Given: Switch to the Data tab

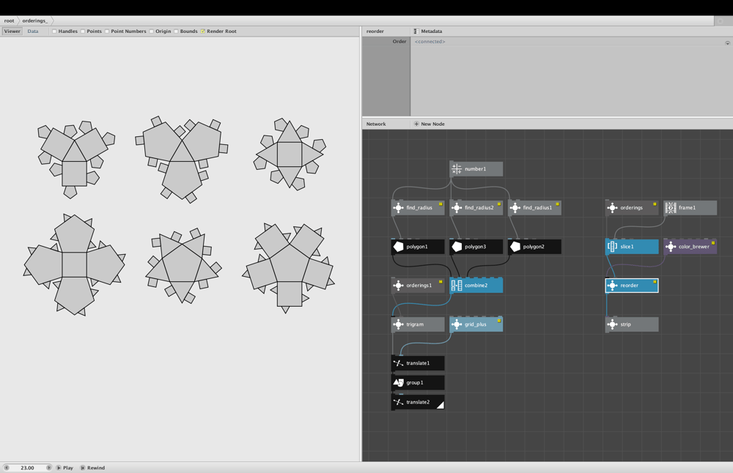Looking at the screenshot, I should [33, 31].
